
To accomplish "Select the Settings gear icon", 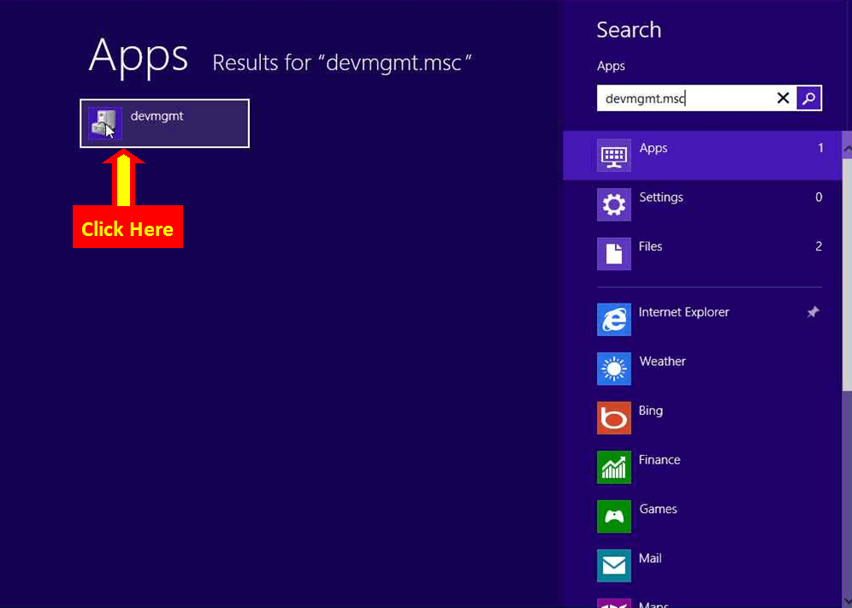I will point(613,204).
